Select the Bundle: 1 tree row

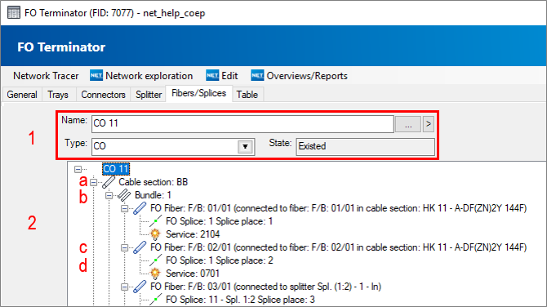pyautogui.click(x=153, y=195)
